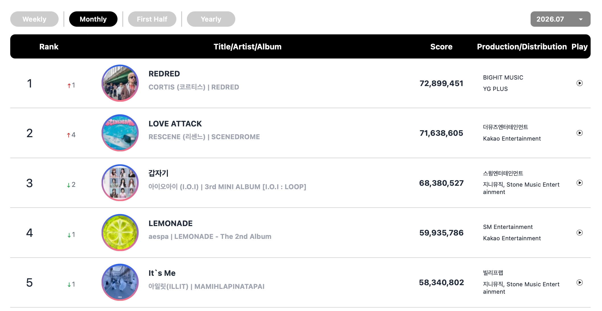Screen dimensions: 602x311
Task: Play It`s Me by ILLIT
Action: pyautogui.click(x=580, y=283)
